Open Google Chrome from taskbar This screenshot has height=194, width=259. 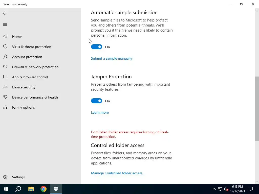point(44,189)
